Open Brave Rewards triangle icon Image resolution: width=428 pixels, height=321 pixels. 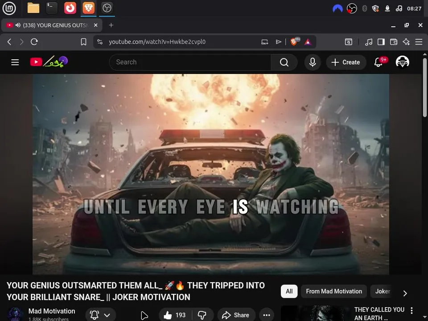(x=308, y=42)
